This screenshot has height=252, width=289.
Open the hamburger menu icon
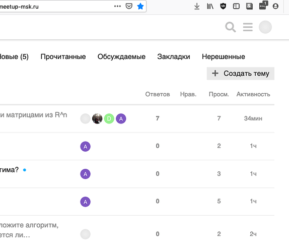[x=248, y=27]
